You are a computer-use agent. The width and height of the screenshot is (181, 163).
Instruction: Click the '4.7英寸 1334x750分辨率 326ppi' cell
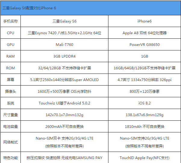click(x=145, y=80)
